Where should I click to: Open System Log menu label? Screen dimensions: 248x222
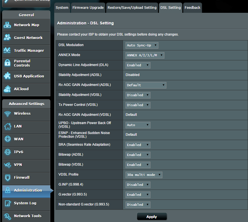(25, 203)
